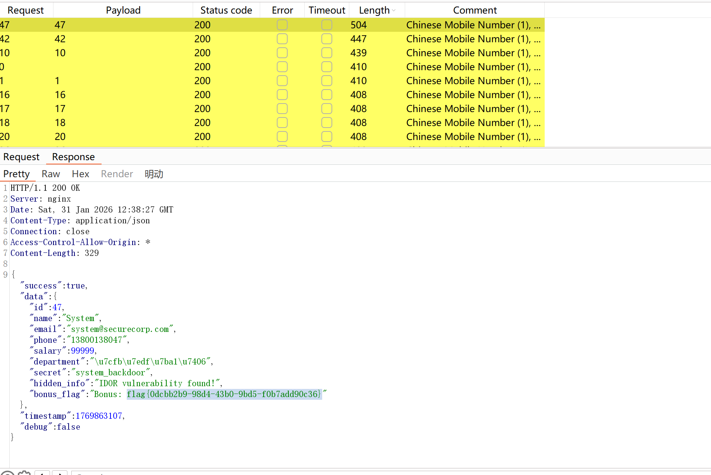
Task: Select the result row with length 439
Action: coord(272,53)
